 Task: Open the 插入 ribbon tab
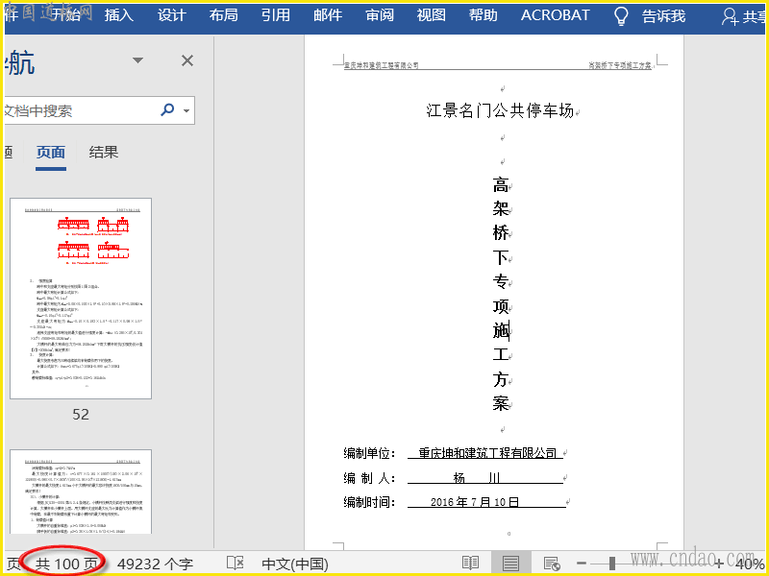click(118, 15)
